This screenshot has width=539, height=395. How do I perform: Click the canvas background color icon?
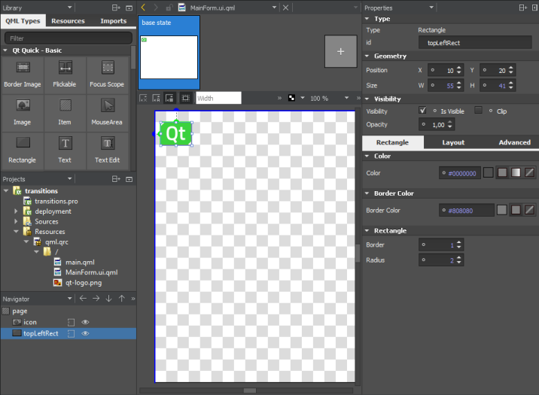(x=291, y=99)
